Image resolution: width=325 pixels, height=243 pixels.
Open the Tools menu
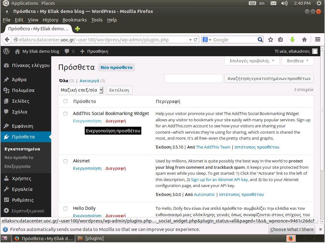coord(97,20)
